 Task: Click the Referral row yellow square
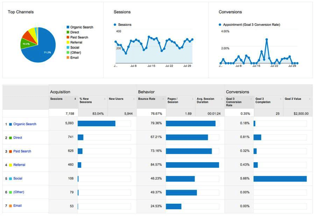10,165
